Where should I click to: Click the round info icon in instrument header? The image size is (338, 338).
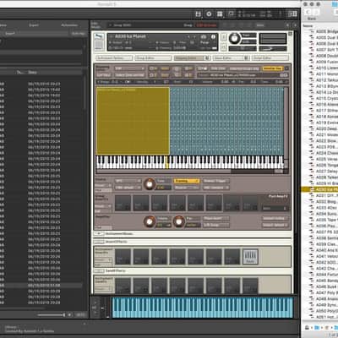tap(213, 37)
